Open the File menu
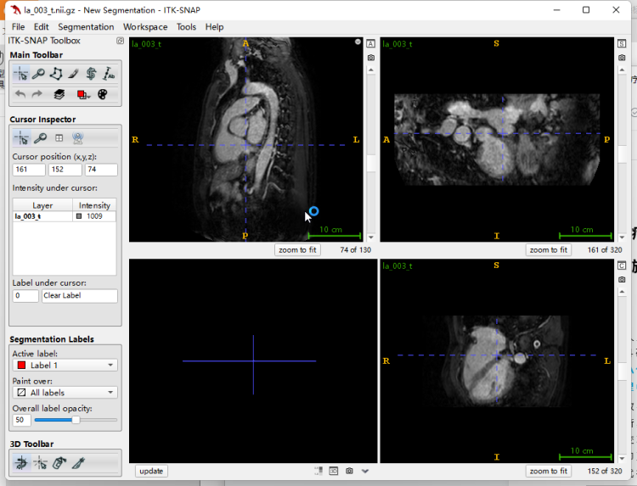This screenshot has height=486, width=637. tap(19, 27)
